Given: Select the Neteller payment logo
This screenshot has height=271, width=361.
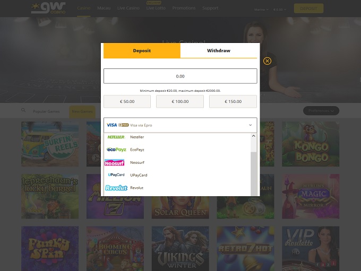Looking at the screenshot, I should pyautogui.click(x=116, y=137).
